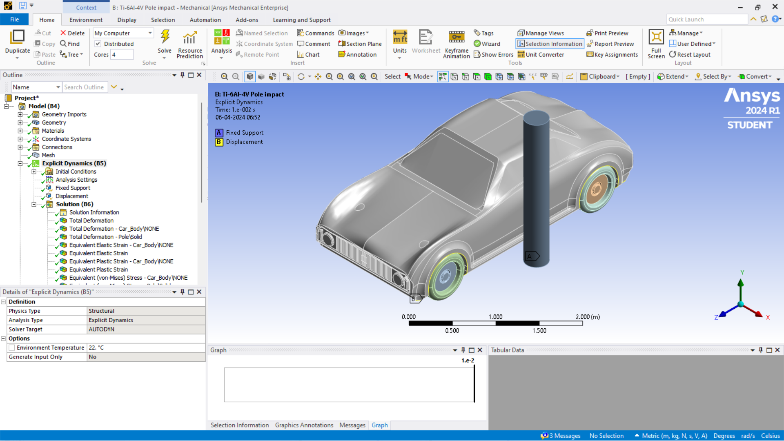Select the Total Deformation - Pole\Solid result
This screenshot has width=784, height=441.
[x=105, y=237]
